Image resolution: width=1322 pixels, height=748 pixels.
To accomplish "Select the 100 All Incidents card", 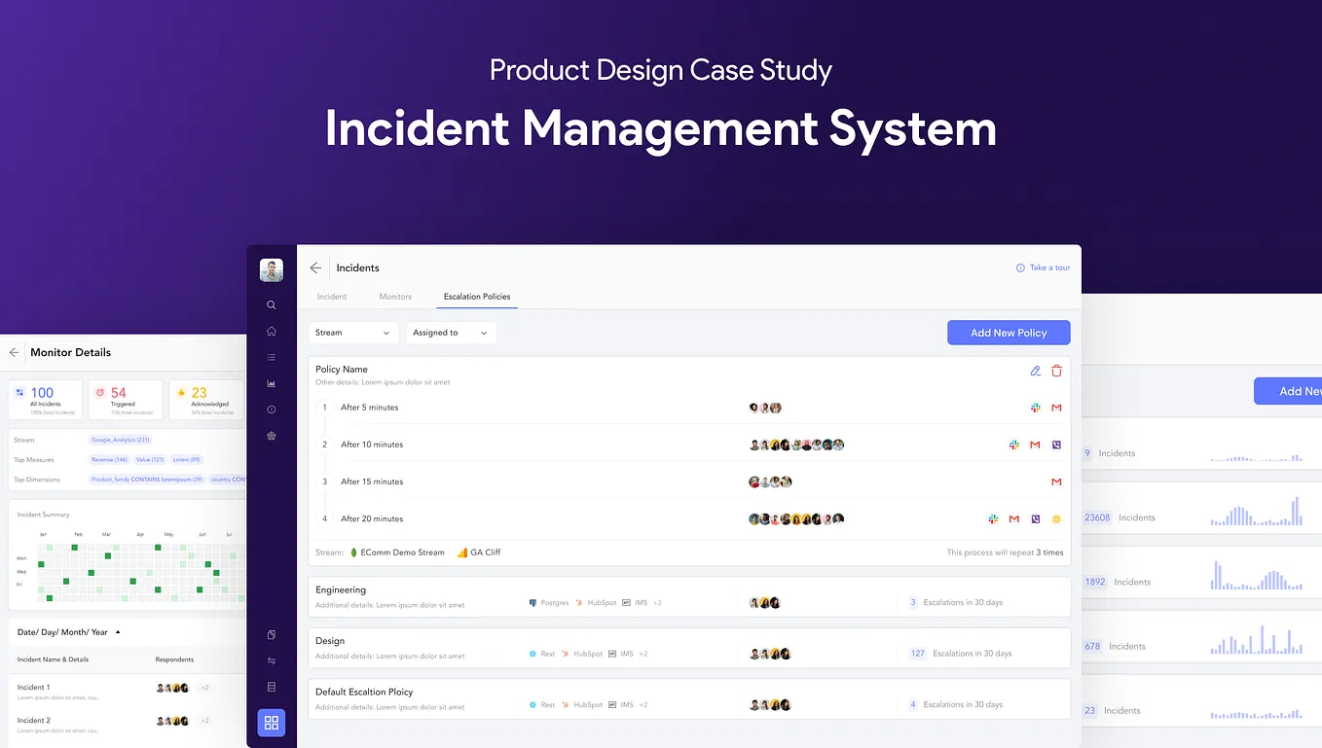I will [x=46, y=400].
